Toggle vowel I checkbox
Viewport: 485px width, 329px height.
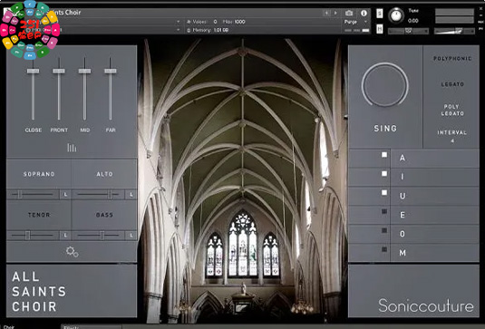tap(384, 174)
